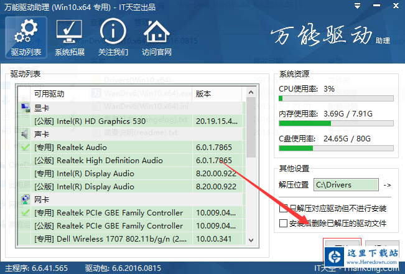Click the driver list scroll down arrow

(x=251, y=240)
